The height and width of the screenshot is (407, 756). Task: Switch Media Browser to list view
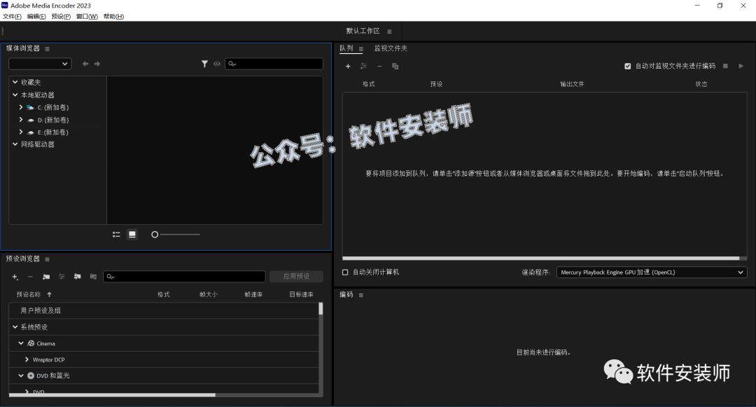(116, 235)
